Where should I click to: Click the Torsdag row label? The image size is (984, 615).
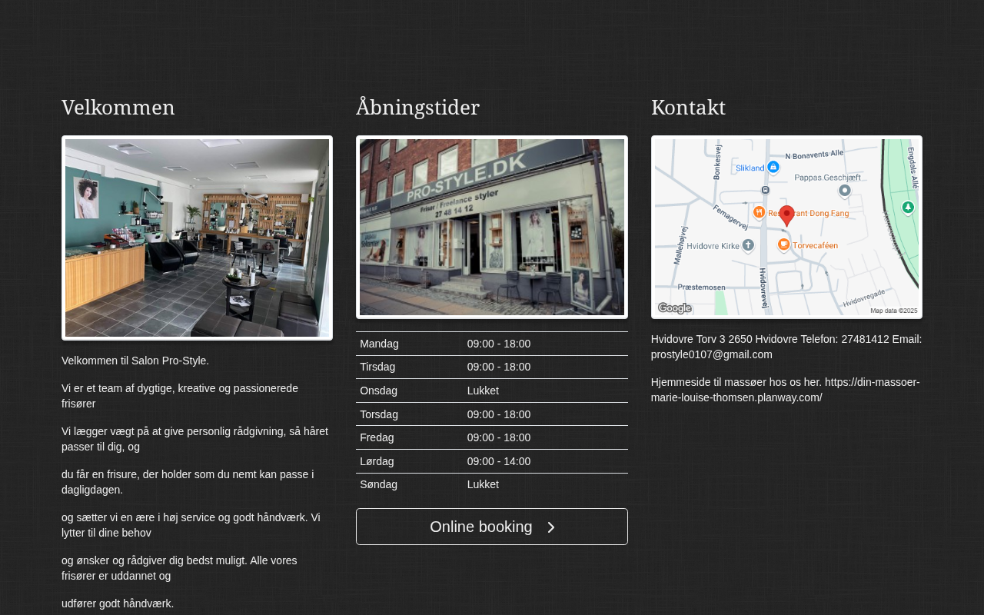pyautogui.click(x=379, y=414)
